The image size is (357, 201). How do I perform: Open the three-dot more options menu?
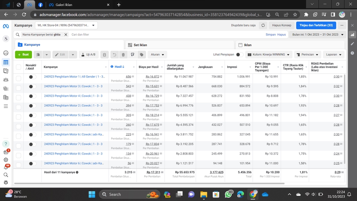(x=342, y=25)
